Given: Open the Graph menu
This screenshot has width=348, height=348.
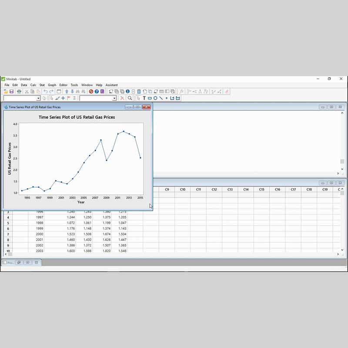Looking at the screenshot, I should pos(52,85).
